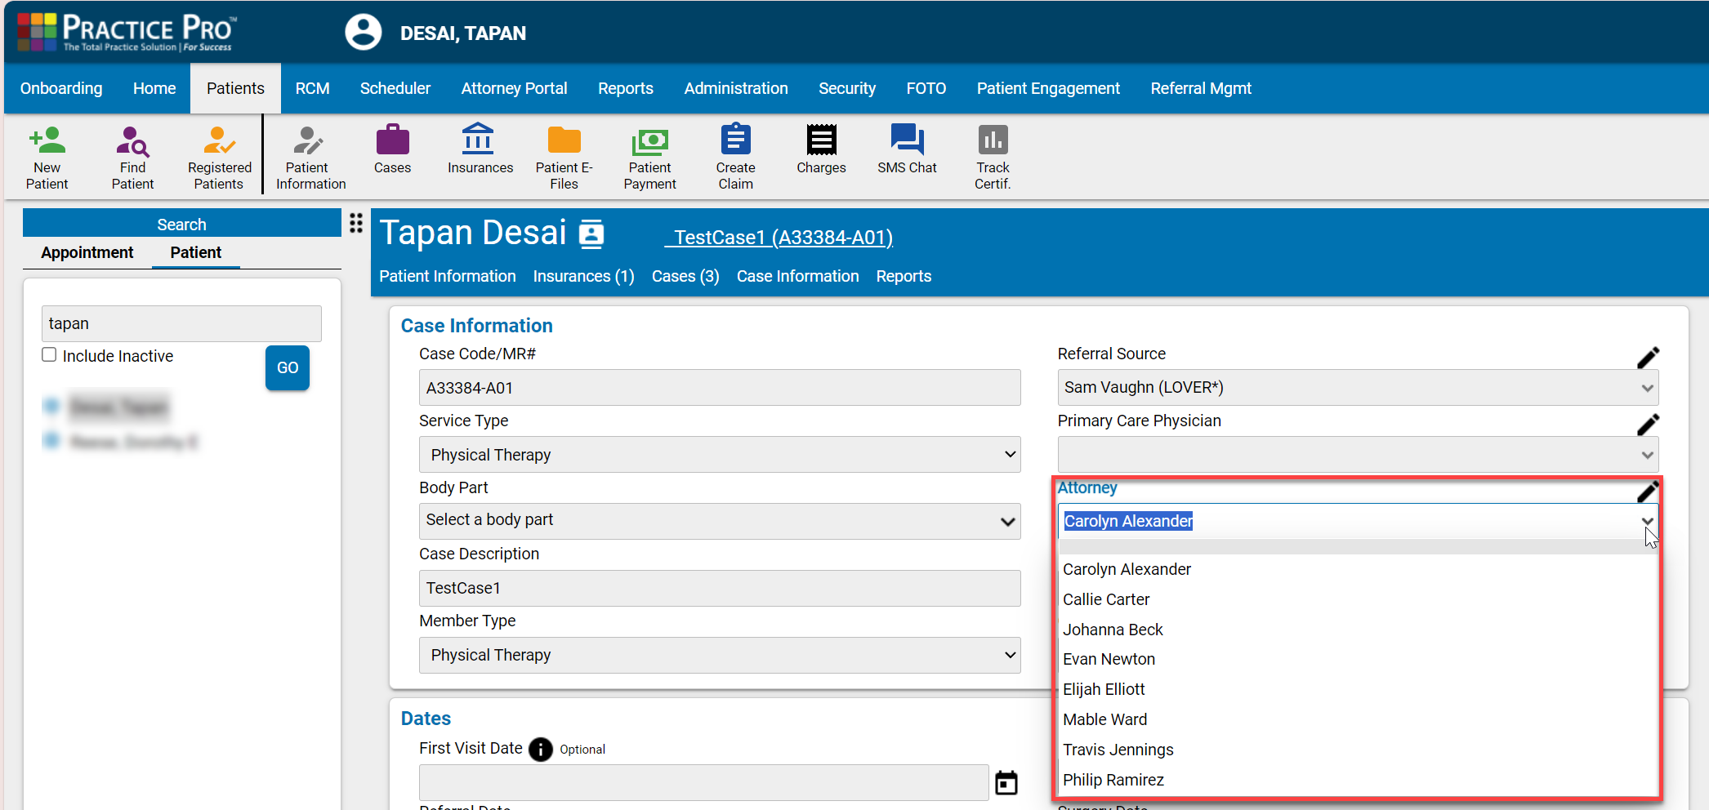This screenshot has height=810, width=1709.
Task: Select Johanna Beck from Attorney dropdown
Action: click(x=1113, y=629)
